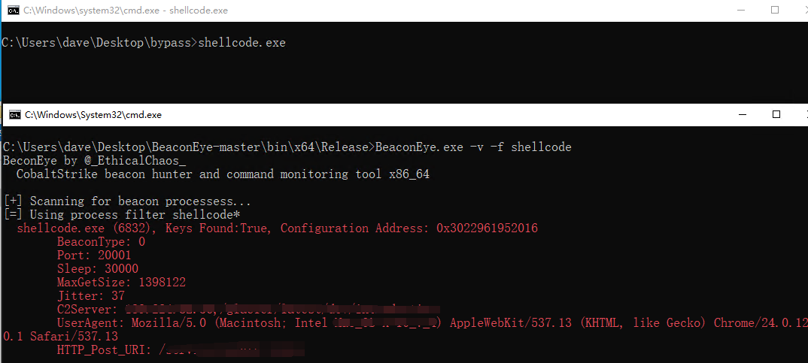Select the C:\Windows\System32\cmd.exe title bar

point(93,115)
